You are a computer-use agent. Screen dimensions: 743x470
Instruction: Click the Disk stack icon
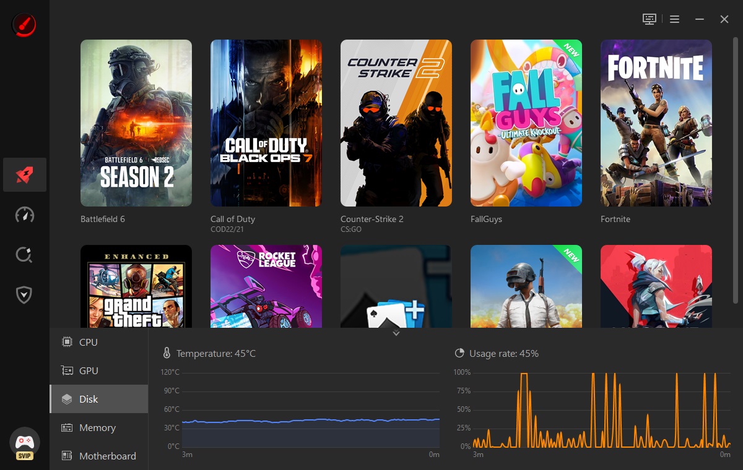pyautogui.click(x=67, y=399)
